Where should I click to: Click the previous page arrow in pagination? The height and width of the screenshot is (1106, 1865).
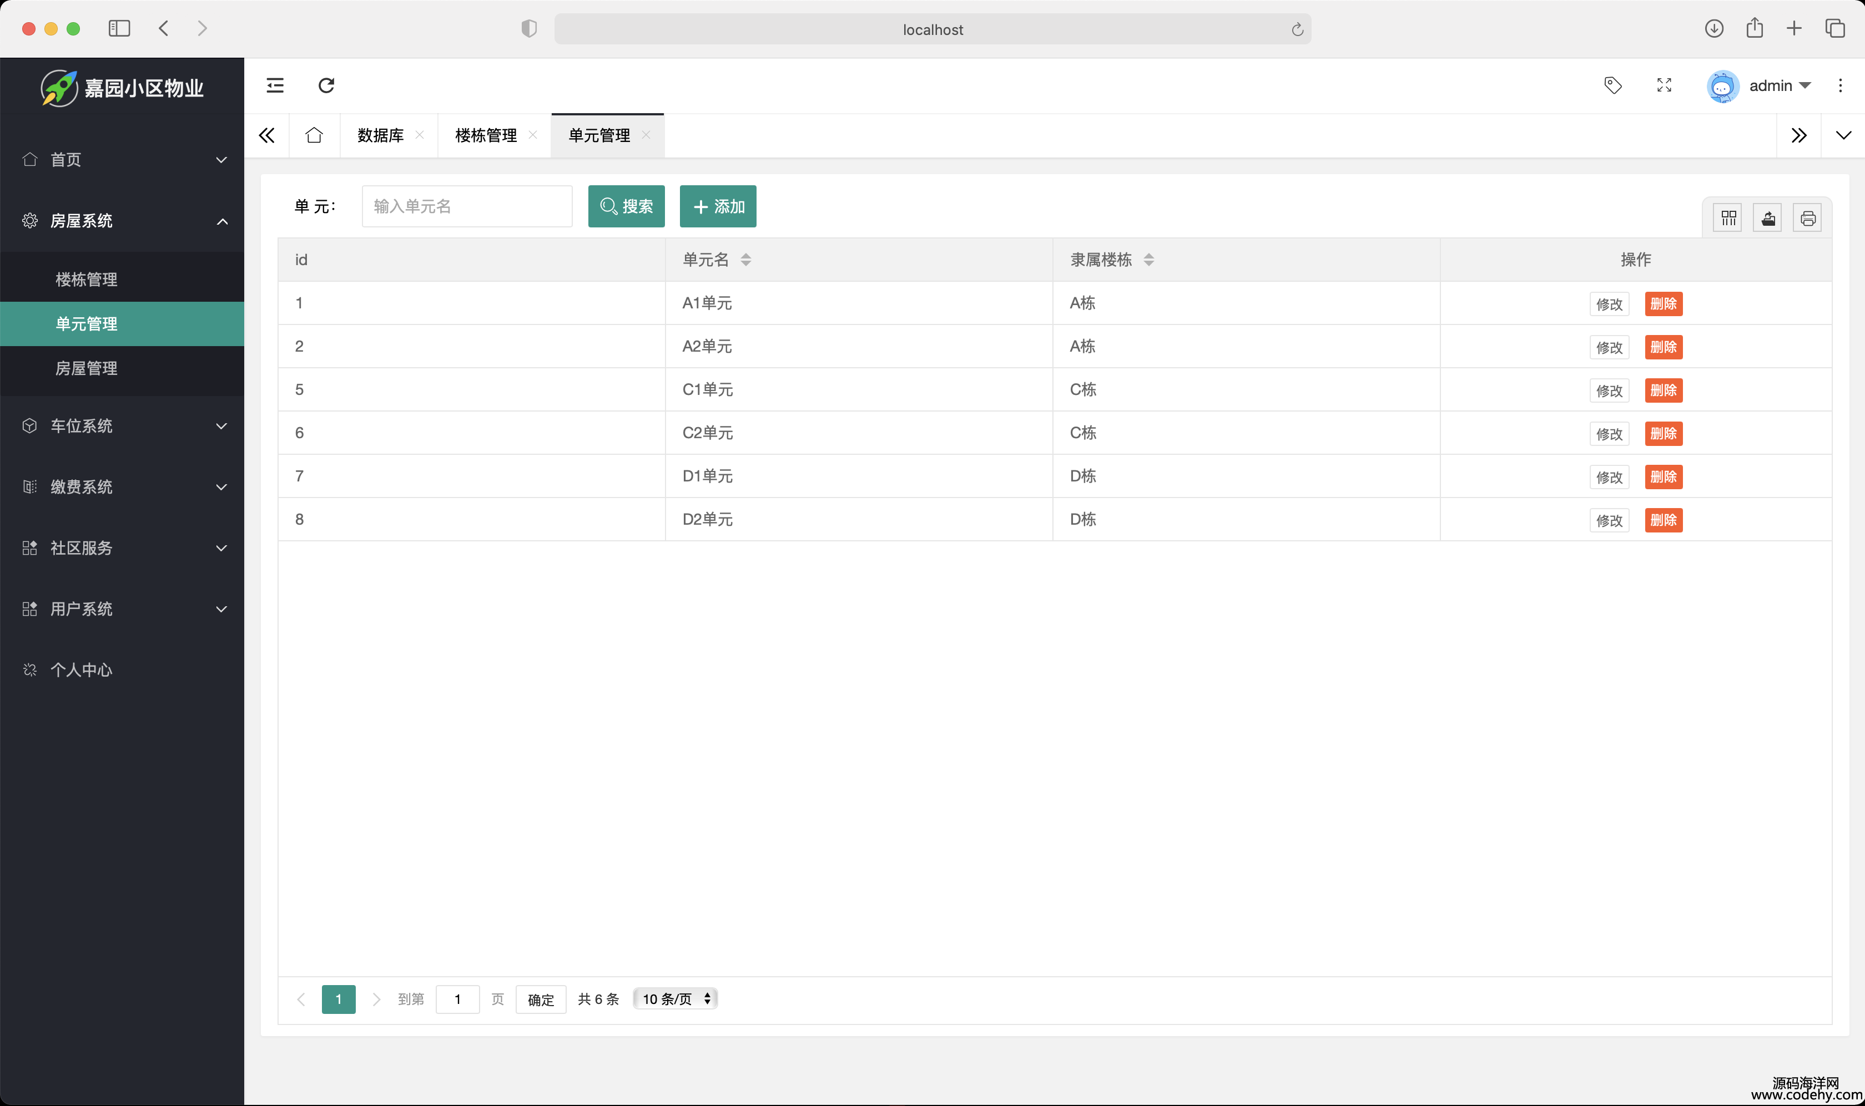(300, 1000)
